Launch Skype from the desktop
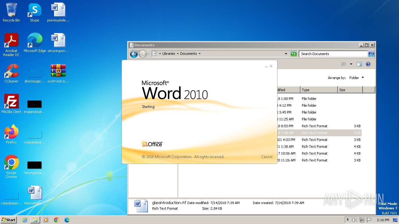 pyautogui.click(x=34, y=12)
